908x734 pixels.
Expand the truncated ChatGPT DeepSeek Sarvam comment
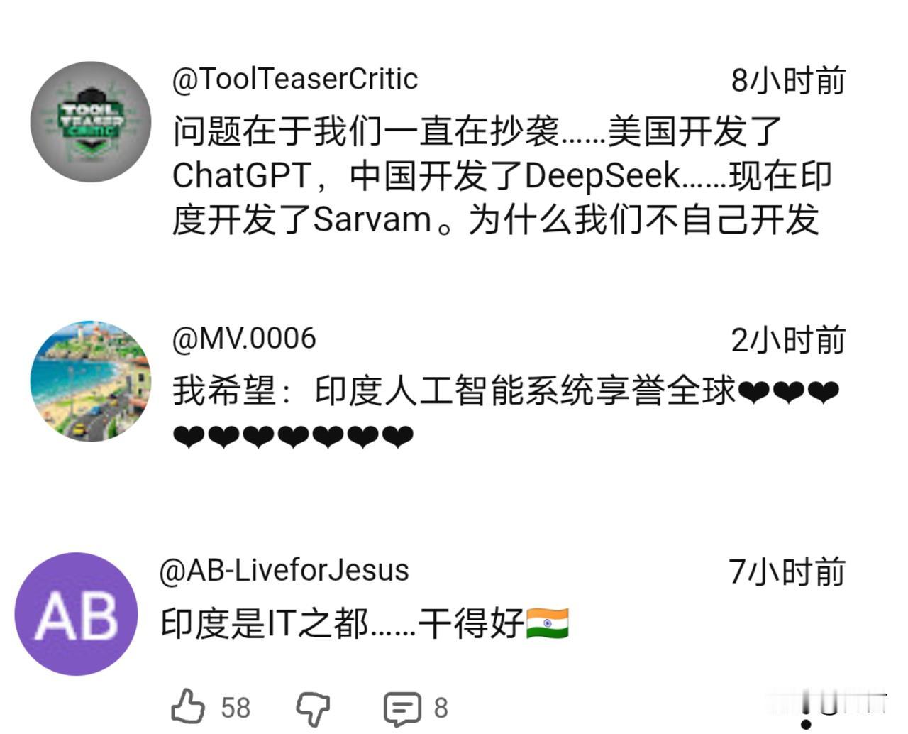502,175
